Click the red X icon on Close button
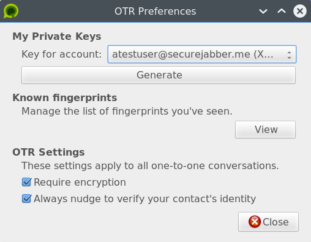The width and height of the screenshot is (311, 242). point(255,222)
